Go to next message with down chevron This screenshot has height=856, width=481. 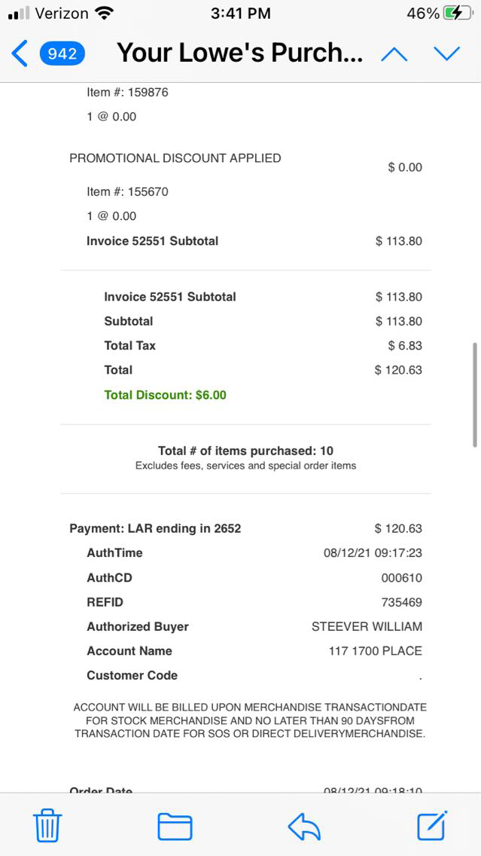coord(446,53)
